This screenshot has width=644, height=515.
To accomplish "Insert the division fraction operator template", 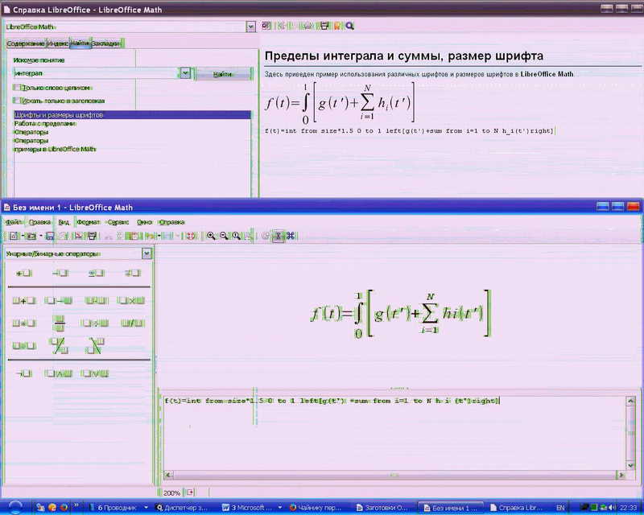I will pyautogui.click(x=60, y=323).
